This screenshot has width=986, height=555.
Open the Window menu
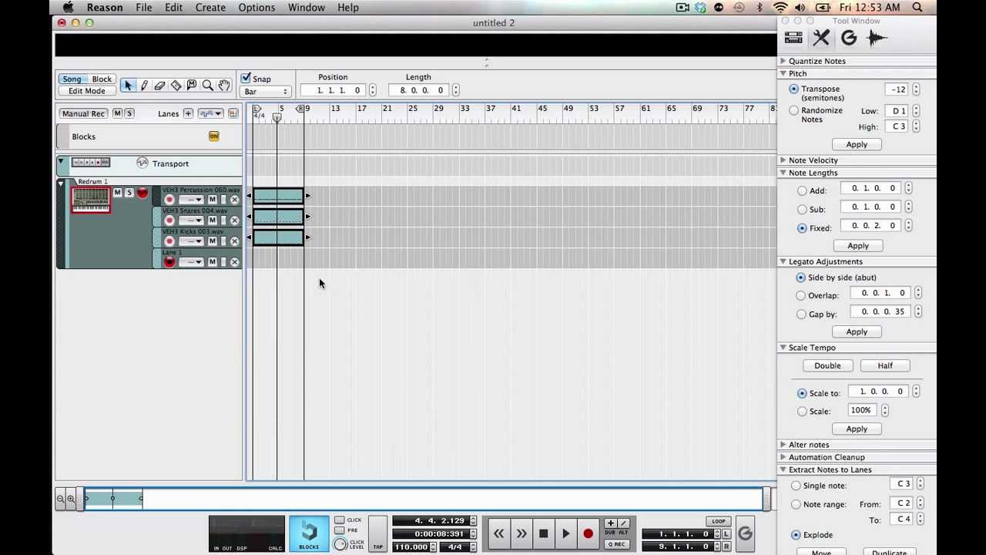(x=307, y=8)
